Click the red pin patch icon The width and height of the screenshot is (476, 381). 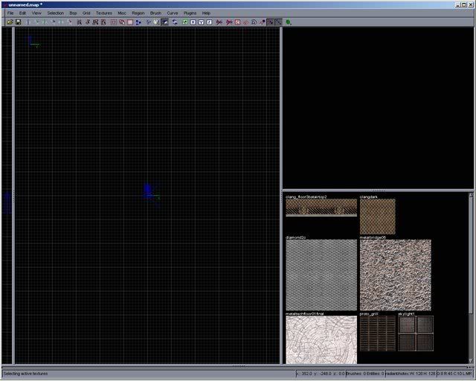tap(262, 22)
